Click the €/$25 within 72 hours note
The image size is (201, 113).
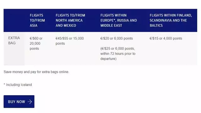pos(118,54)
